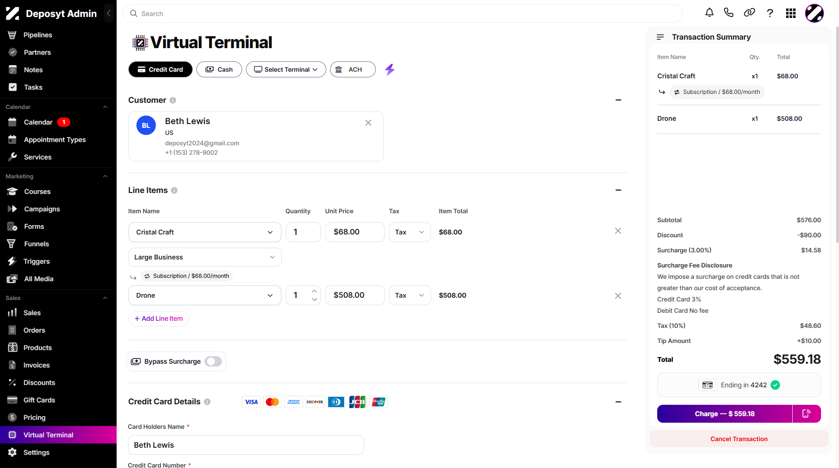The image size is (839, 468).
Task: Open the Large Business variant dropdown
Action: pyautogui.click(x=205, y=257)
